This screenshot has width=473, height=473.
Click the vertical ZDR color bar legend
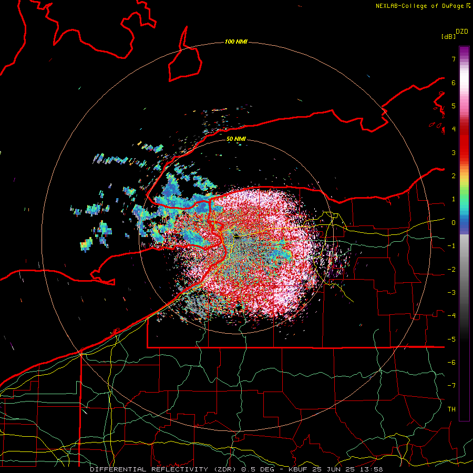coord(464,233)
